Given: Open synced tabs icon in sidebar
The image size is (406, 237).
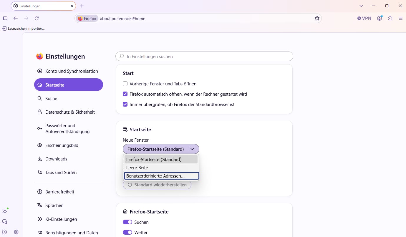Looking at the screenshot, I should click(x=4, y=222).
